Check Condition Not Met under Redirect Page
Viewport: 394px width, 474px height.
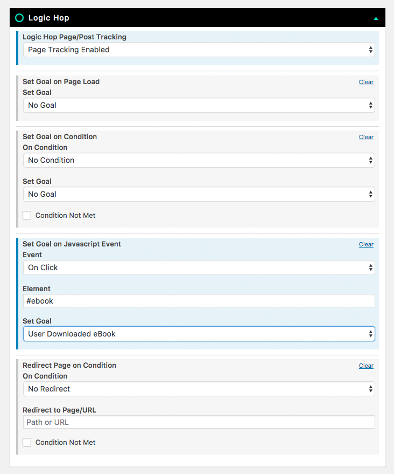tap(27, 442)
